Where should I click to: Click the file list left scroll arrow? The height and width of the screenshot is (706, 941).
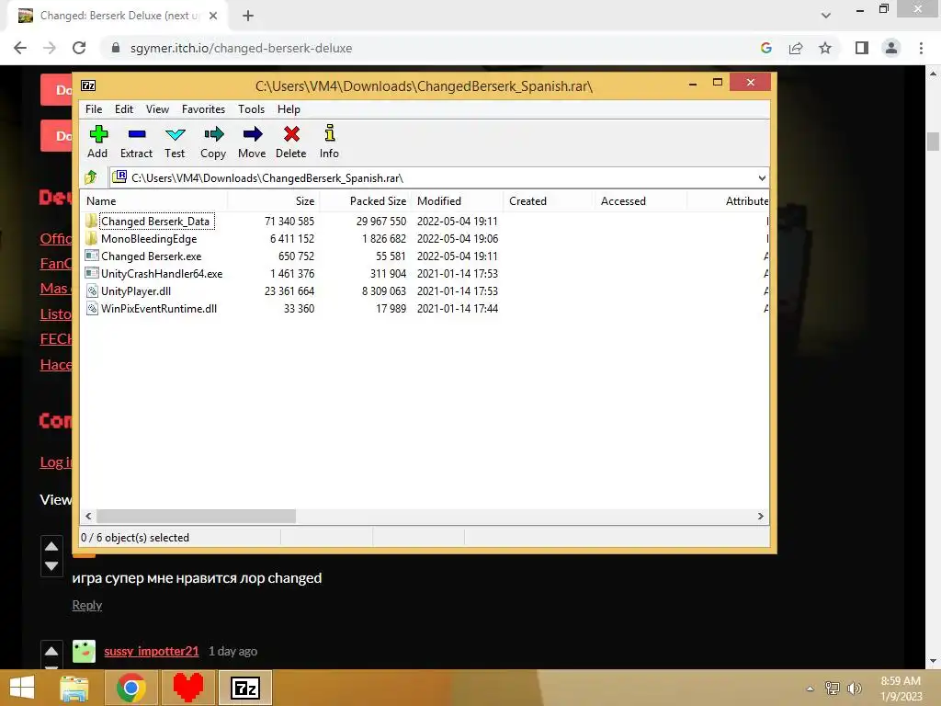point(89,517)
